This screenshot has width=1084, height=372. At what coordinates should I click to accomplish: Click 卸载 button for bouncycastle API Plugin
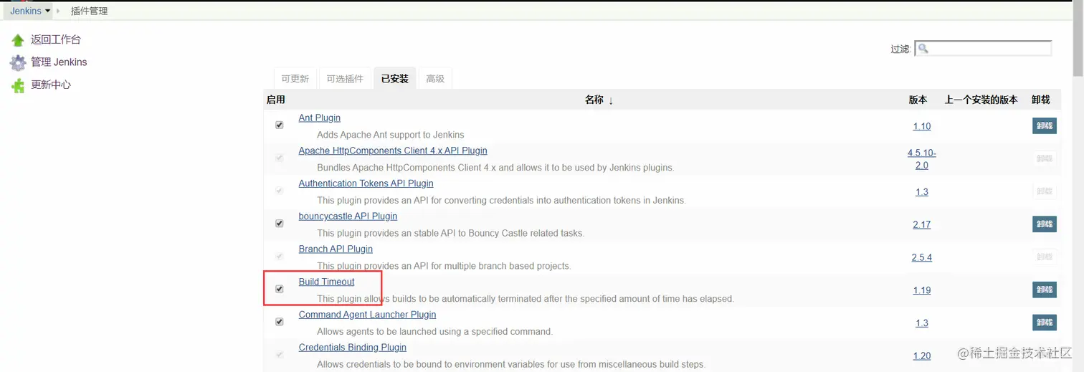1045,224
